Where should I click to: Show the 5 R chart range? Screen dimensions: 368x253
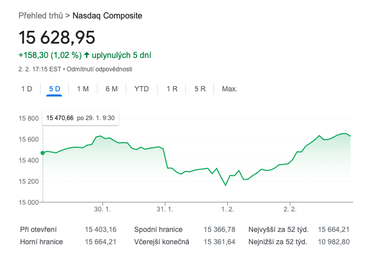click(x=200, y=89)
